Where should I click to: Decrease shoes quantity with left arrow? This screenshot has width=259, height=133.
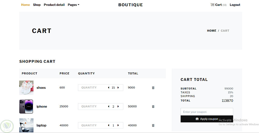pos(109,88)
